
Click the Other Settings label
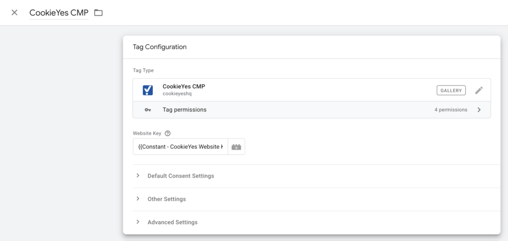pos(167,199)
